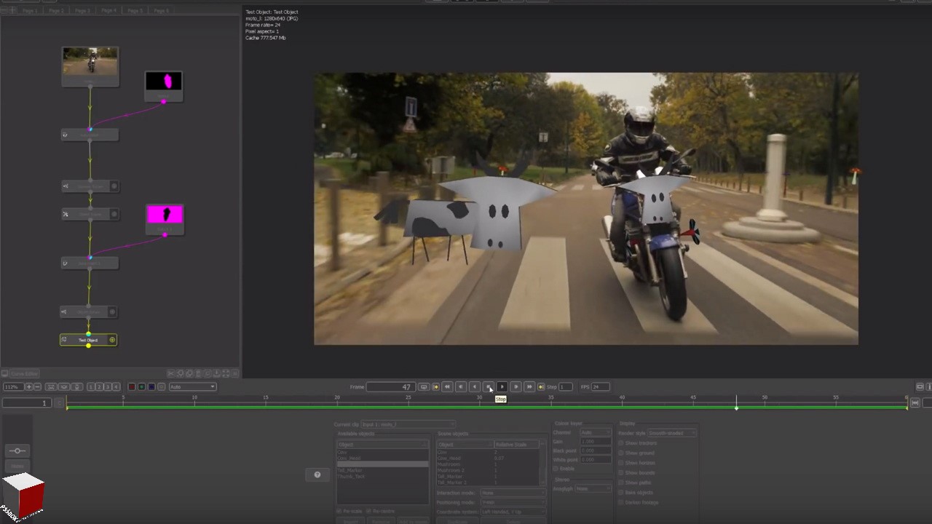932x524 pixels.
Task: Go to the previous keyframe
Action: pos(435,386)
